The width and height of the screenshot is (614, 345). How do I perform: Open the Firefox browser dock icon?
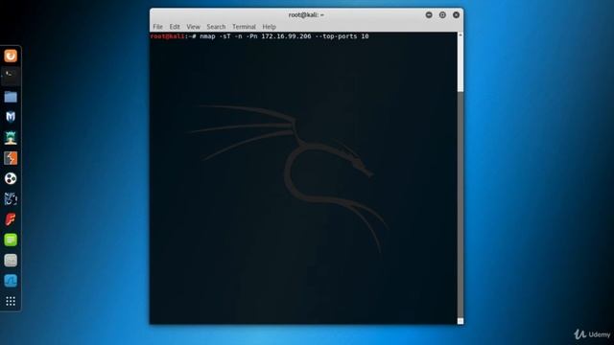[11, 56]
